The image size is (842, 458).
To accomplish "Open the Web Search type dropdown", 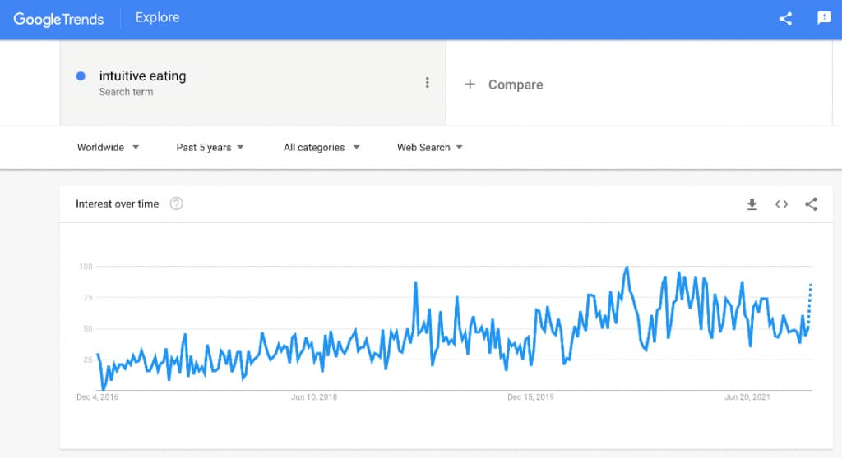I will tap(429, 148).
